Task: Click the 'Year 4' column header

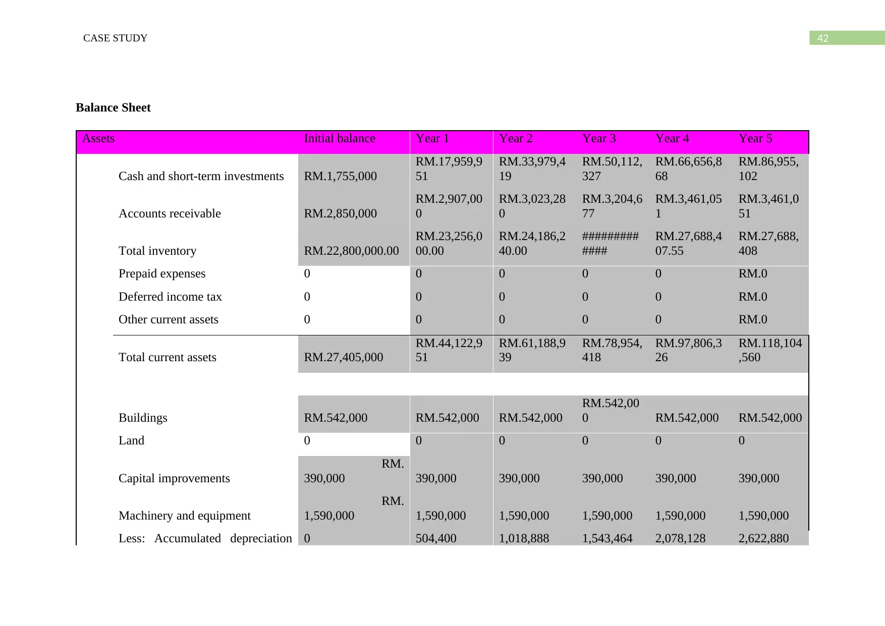Action: pos(672,138)
